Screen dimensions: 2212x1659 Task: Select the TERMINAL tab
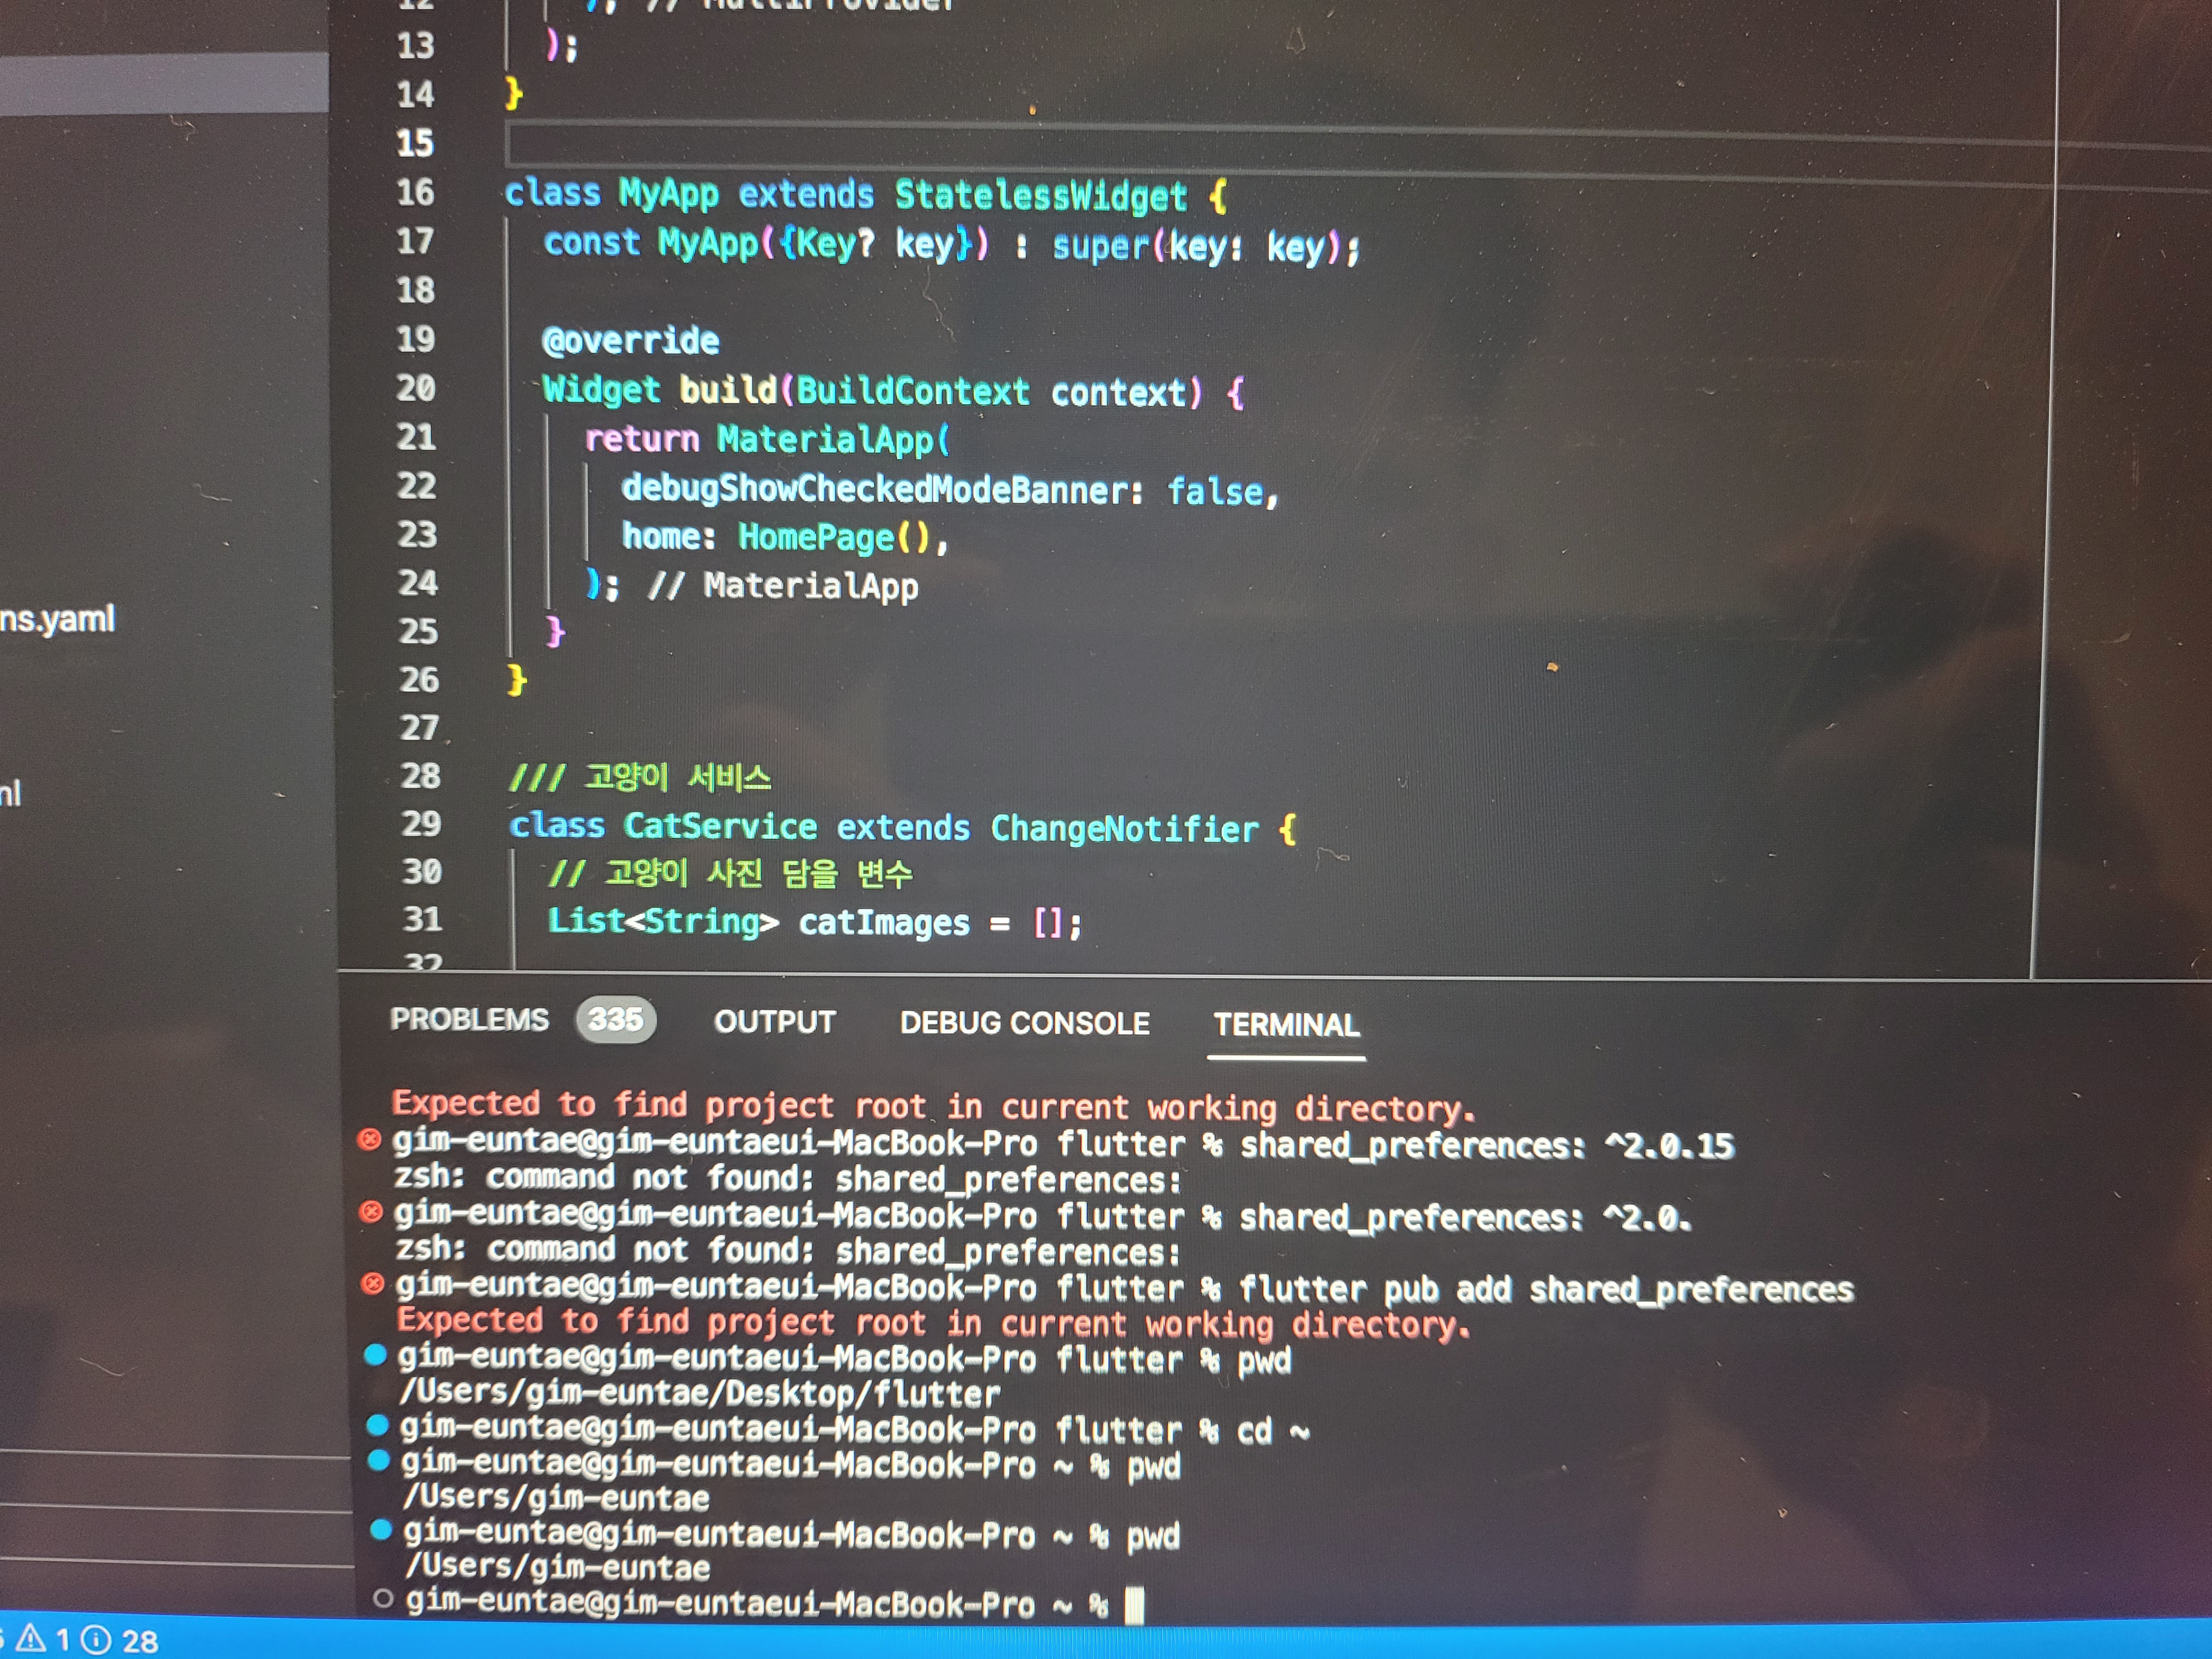click(x=1286, y=1025)
